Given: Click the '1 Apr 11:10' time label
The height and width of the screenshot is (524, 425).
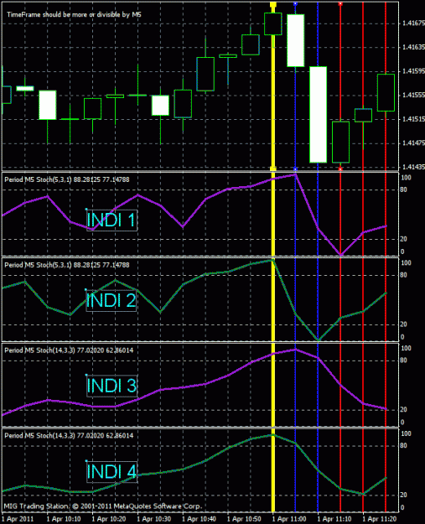Looking at the screenshot, I should point(334,519).
